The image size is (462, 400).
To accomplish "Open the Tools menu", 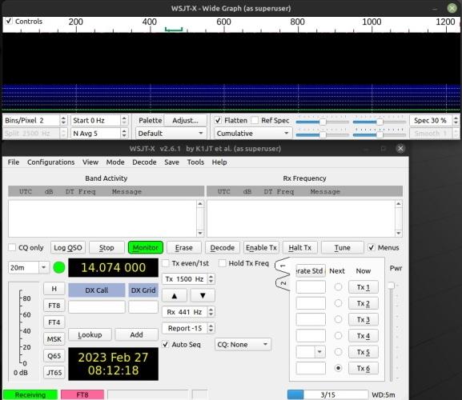I will [x=195, y=162].
